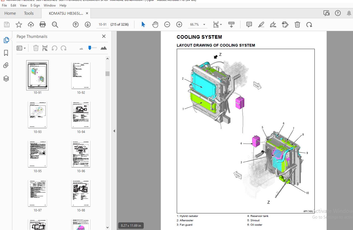The height and width of the screenshot is (230, 353).
Task: Click the COOLING SYSTEM heading text
Action: (199, 37)
